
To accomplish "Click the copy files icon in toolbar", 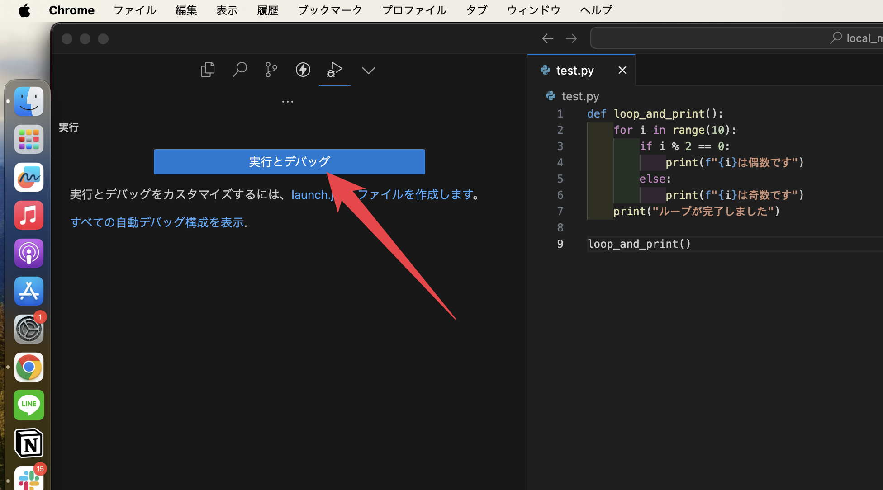I will [208, 69].
